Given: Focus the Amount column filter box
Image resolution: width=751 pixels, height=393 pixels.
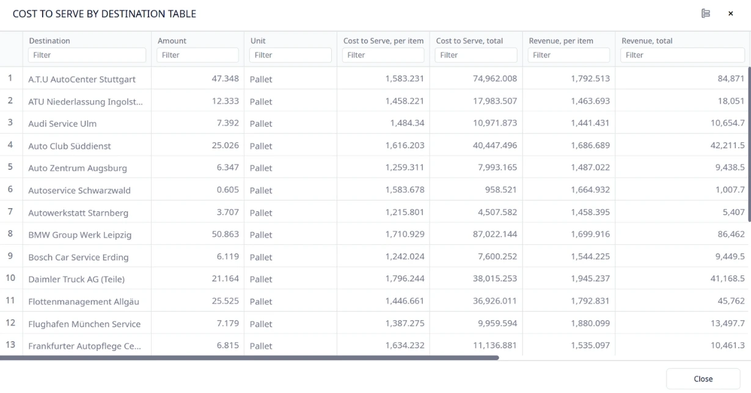Looking at the screenshot, I should pos(197,55).
